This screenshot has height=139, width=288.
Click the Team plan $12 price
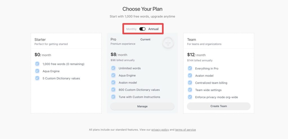(x=191, y=55)
